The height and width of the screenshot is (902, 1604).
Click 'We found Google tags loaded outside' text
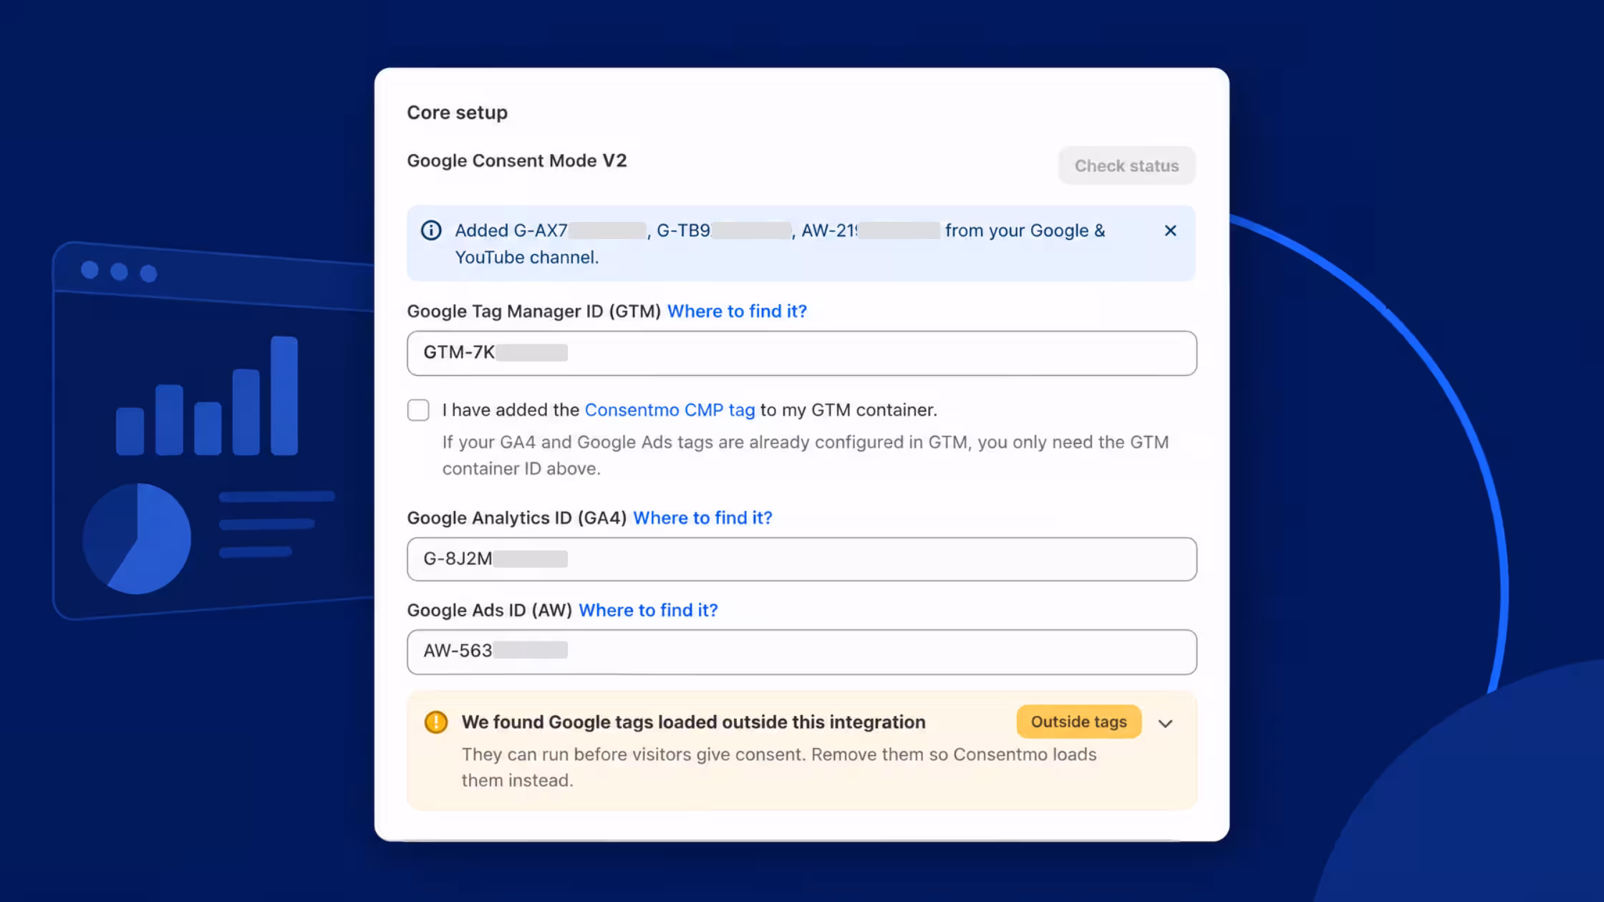[x=693, y=722]
